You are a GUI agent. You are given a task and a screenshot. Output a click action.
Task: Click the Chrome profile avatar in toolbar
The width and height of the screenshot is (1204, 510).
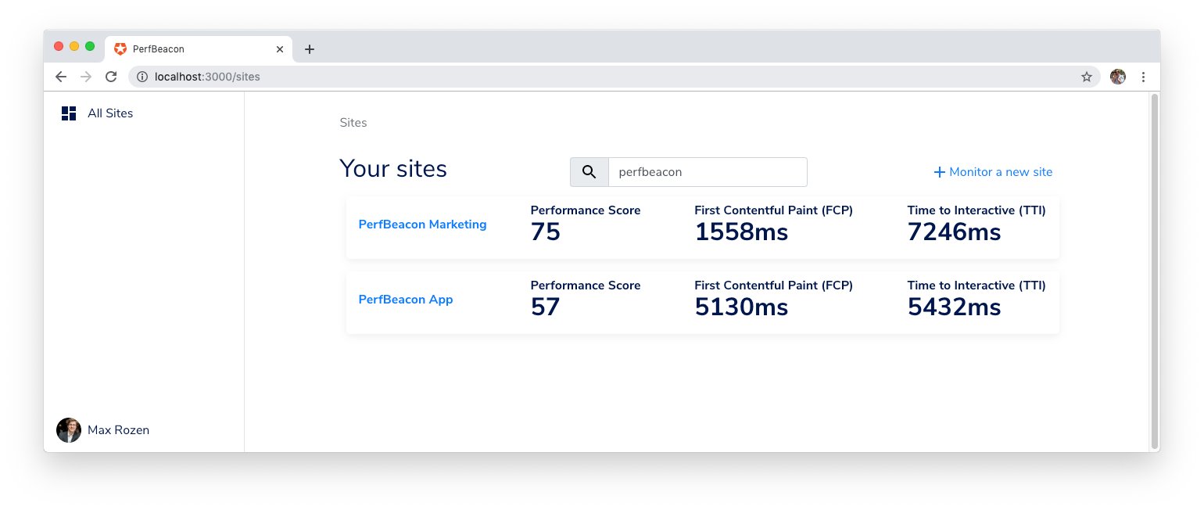tap(1117, 77)
